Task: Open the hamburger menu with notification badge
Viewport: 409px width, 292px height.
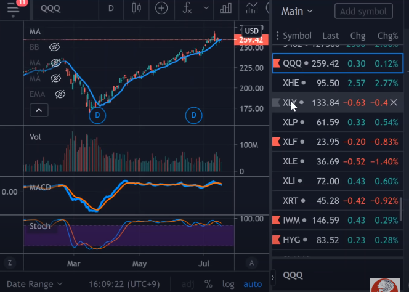Action: [x=14, y=9]
